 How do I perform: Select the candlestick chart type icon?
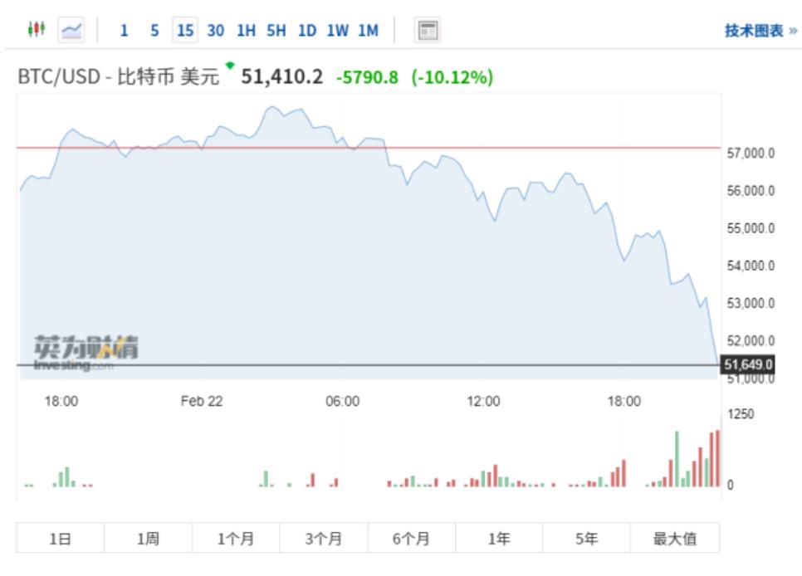pos(35,27)
